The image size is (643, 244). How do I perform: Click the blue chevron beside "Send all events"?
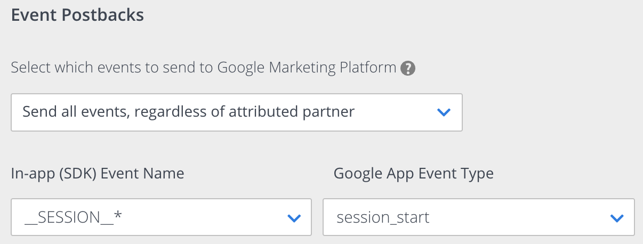(x=444, y=112)
